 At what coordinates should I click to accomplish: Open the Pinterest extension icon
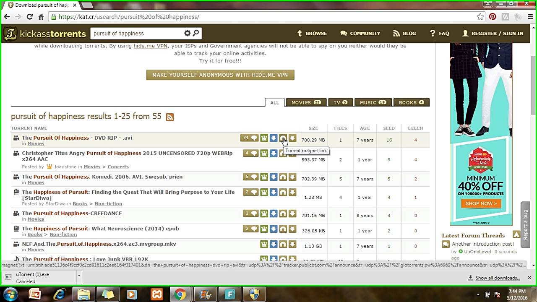coord(493,17)
